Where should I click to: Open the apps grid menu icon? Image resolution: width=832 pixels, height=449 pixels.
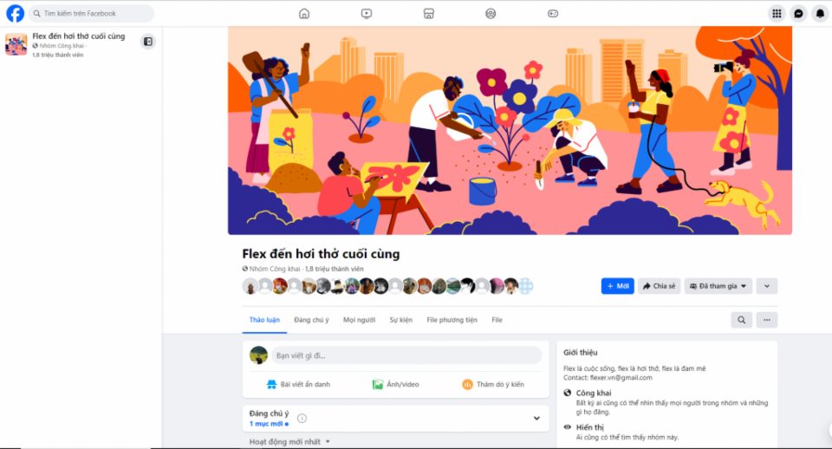(777, 14)
